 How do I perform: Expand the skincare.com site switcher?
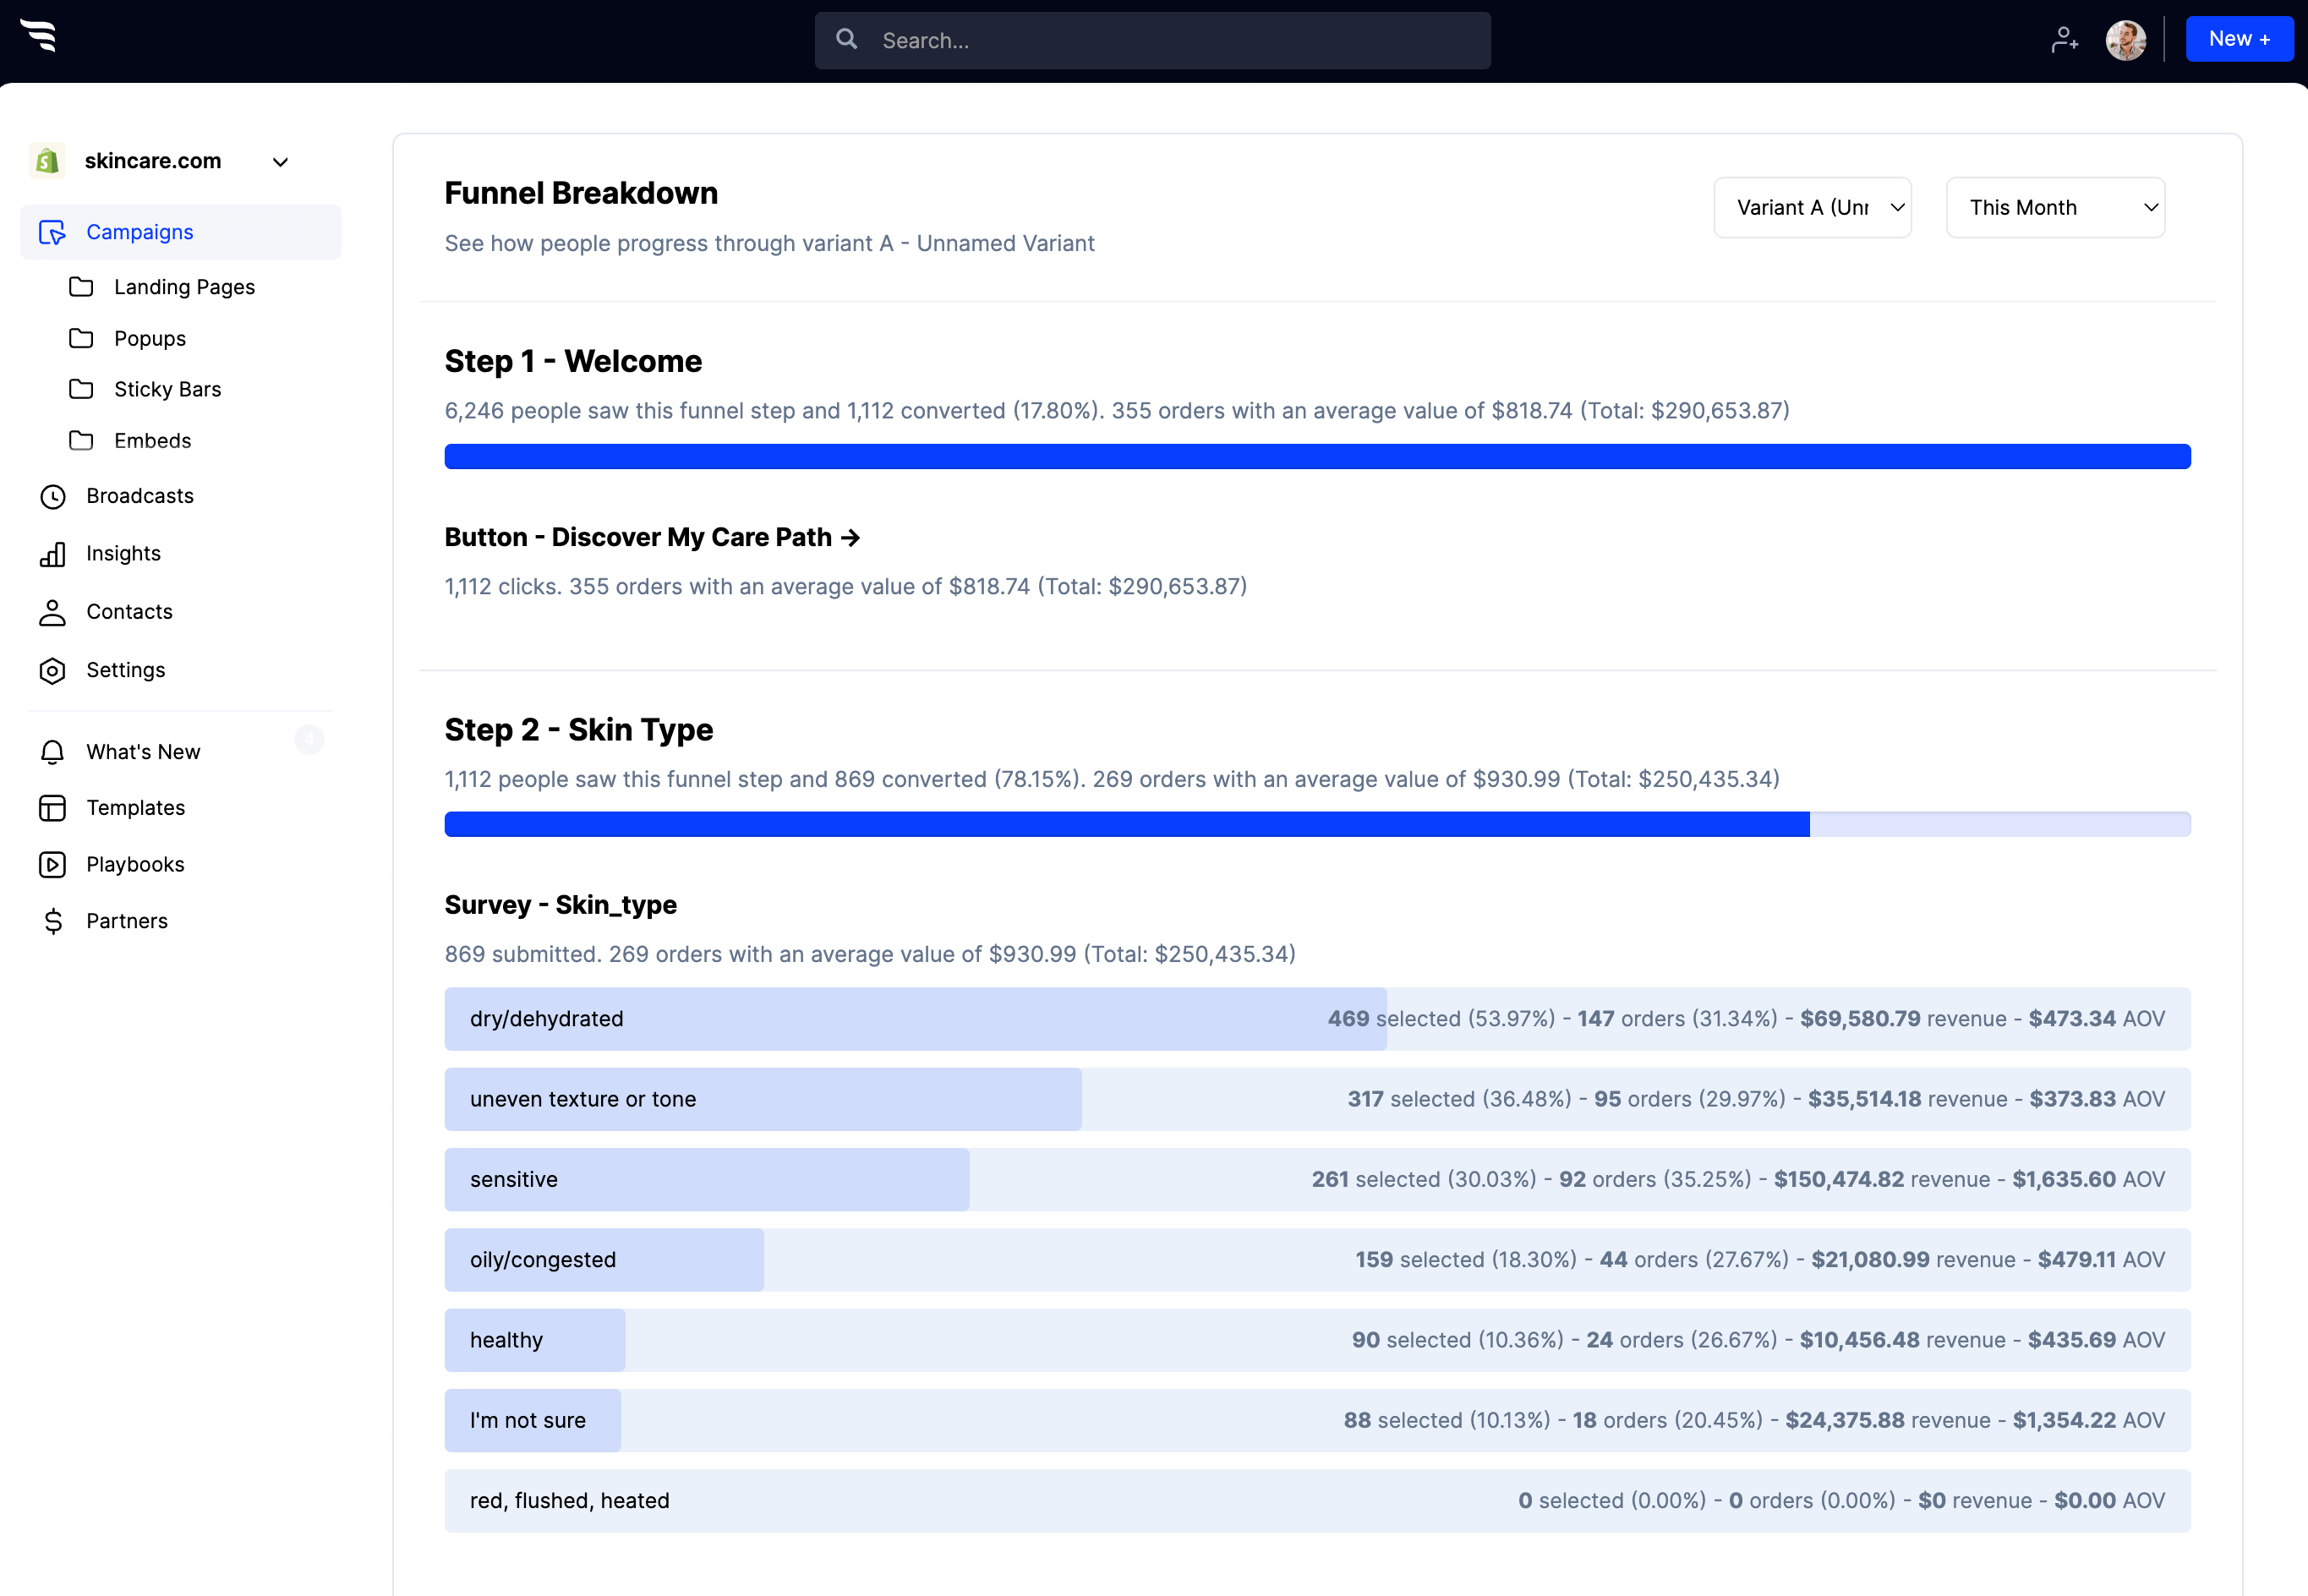pos(280,162)
